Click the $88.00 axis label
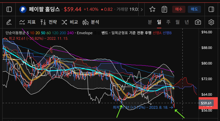The width and height of the screenshot is (220, 121). 207,48
